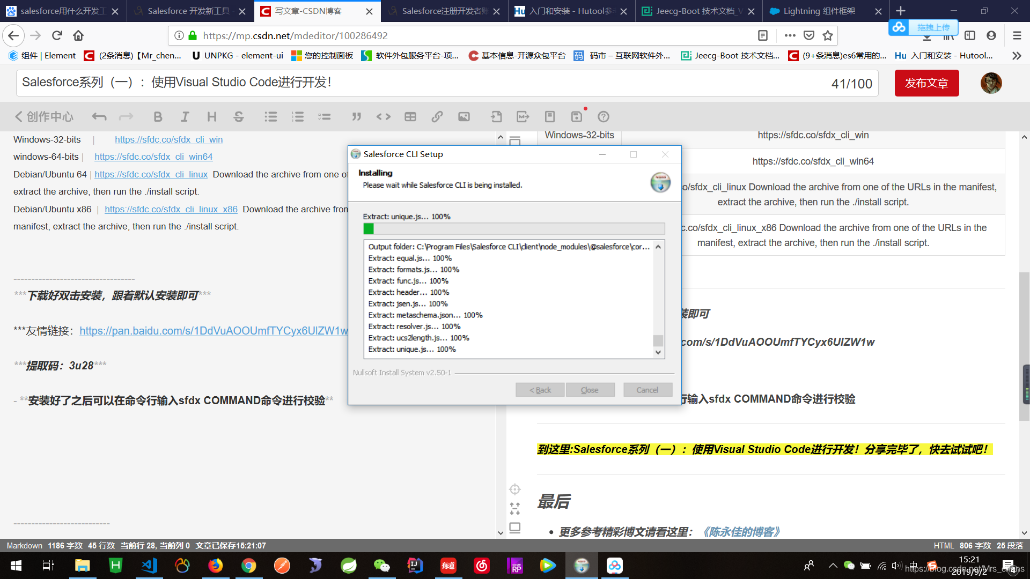Click the red 发布文章 publish button
1030x579 pixels.
[x=926, y=84]
